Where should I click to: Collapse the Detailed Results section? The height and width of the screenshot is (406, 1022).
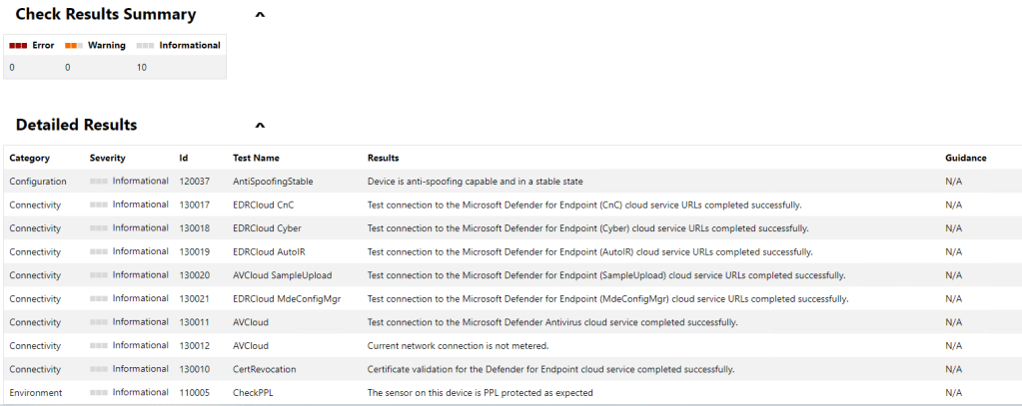260,126
